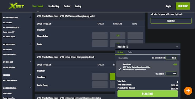The height and width of the screenshot is (99, 195).
Task: Click Bianca Belair total box
Action: click(x=135, y=35)
